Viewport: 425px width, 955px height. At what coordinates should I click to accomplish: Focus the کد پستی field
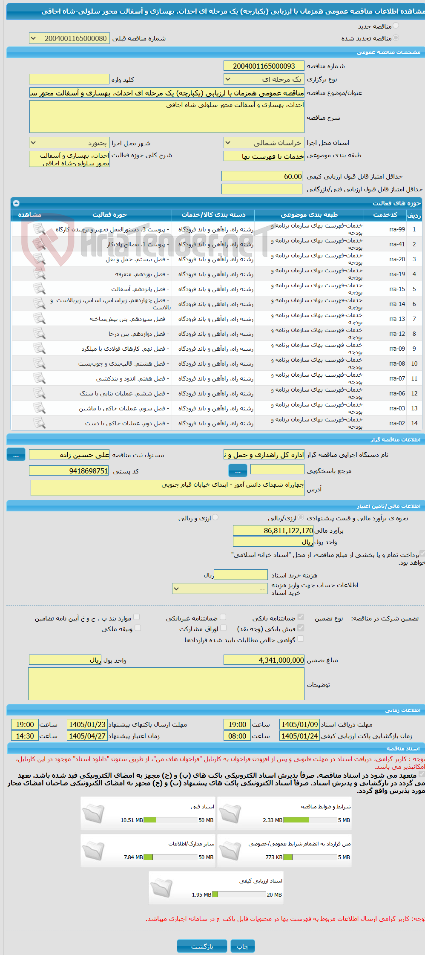click(69, 471)
